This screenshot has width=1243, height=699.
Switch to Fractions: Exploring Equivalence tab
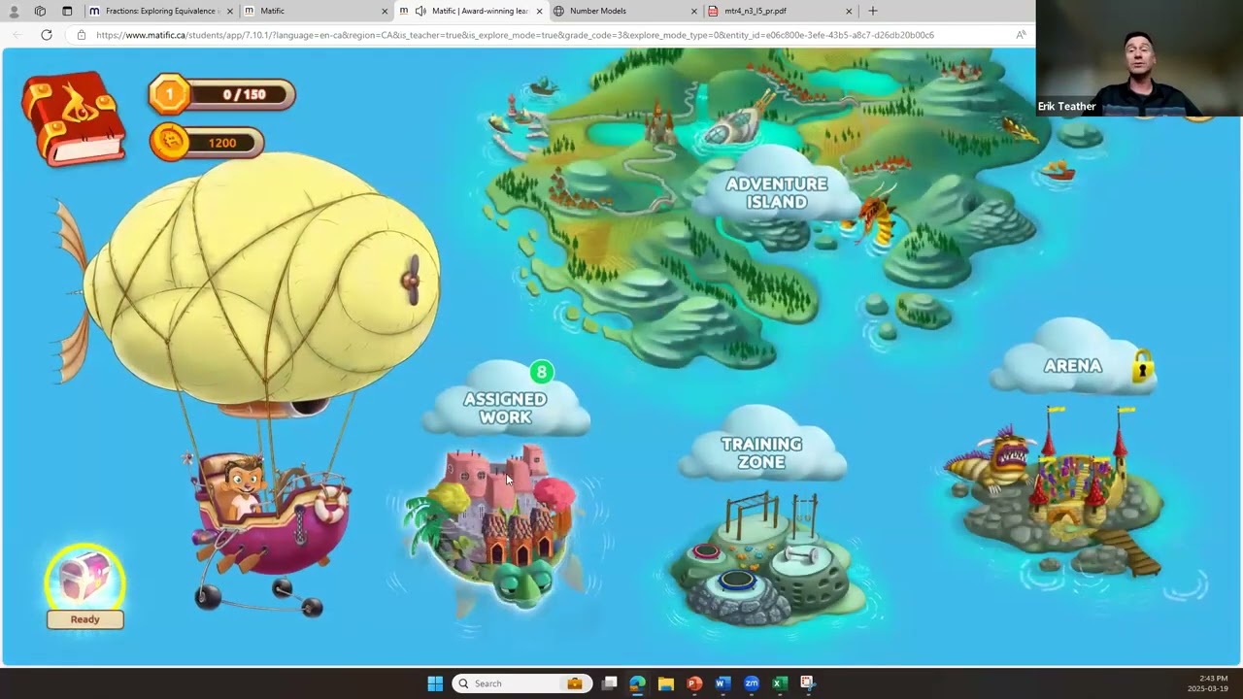coord(161,11)
